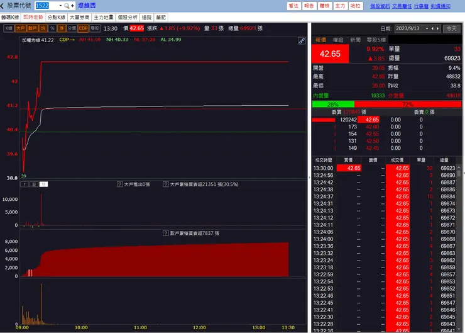Switch to the 新聞 news tab
The height and width of the screenshot is (333, 465).
click(355, 40)
